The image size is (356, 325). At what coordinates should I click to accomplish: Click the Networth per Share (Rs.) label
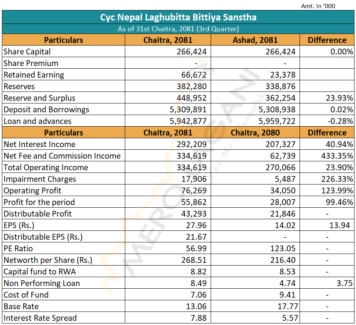[x=48, y=260]
